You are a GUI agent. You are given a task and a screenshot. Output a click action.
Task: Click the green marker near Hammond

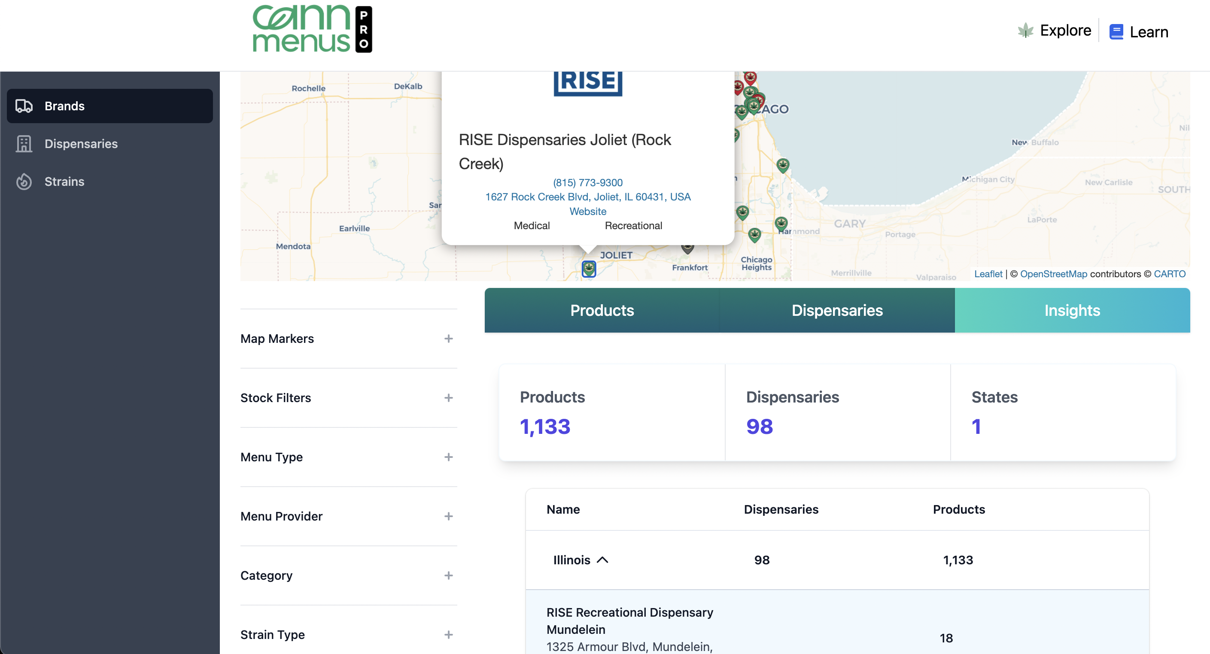click(781, 224)
